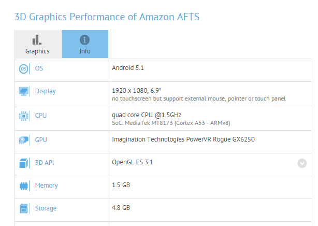Viewport: 318px width, 226px height.
Task: Click the 3D Graphics Performance heading
Action: pyautogui.click(x=107, y=17)
